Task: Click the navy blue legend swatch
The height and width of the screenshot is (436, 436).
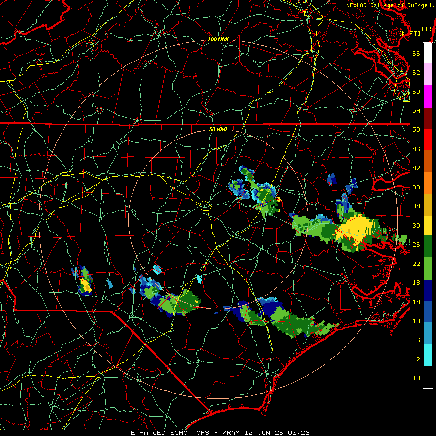Action: point(428,290)
